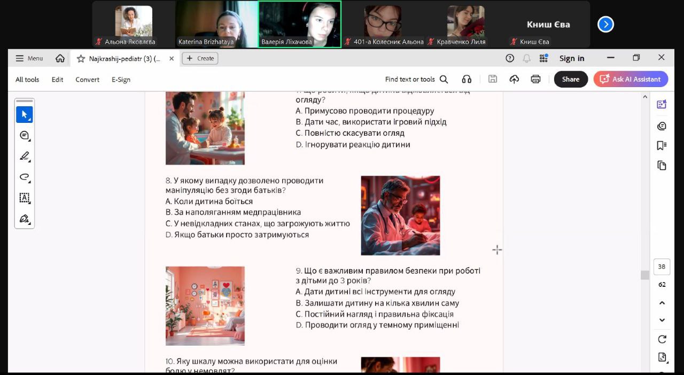Star the Najkrashij-pediatr document tab
684x375 pixels.
81,59
